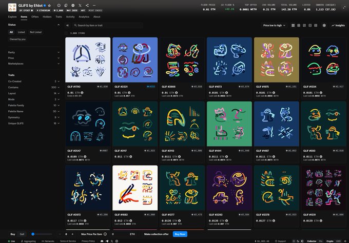Switch theme with the moon icon
349x243 pixels.
pyautogui.click(x=298, y=241)
